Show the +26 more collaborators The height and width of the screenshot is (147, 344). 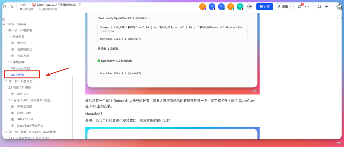coord(249,7)
